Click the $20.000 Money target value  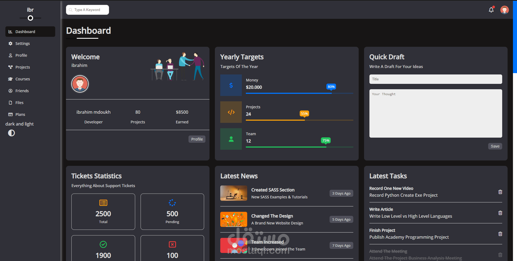pos(254,87)
